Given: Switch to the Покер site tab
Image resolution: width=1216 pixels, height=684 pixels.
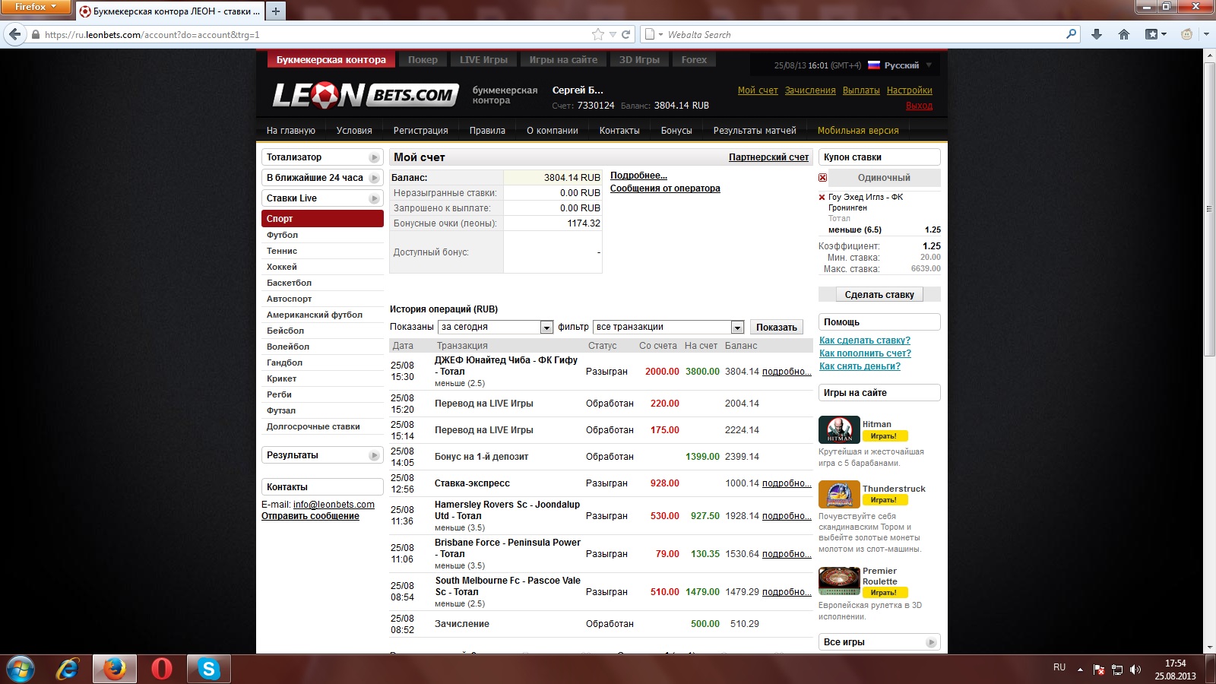Looking at the screenshot, I should pos(423,60).
